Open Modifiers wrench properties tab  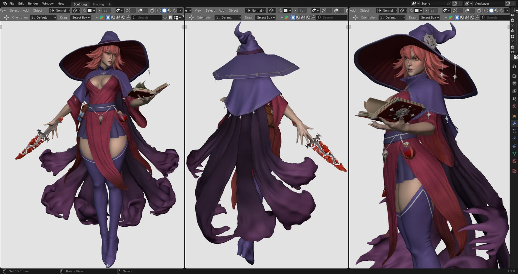(x=514, y=123)
